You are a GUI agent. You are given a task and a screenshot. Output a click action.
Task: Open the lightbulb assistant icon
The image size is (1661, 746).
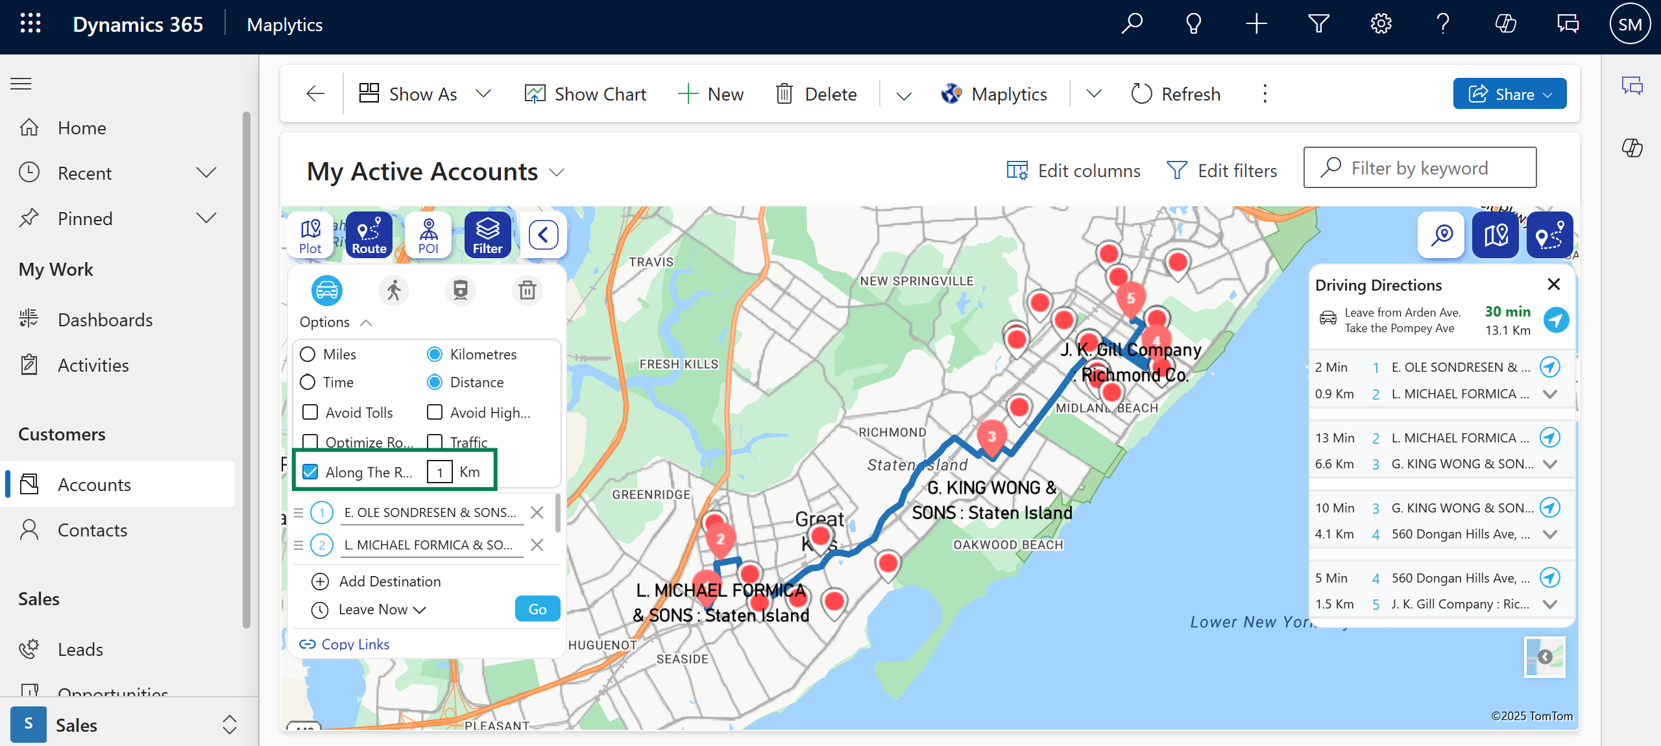(1194, 24)
